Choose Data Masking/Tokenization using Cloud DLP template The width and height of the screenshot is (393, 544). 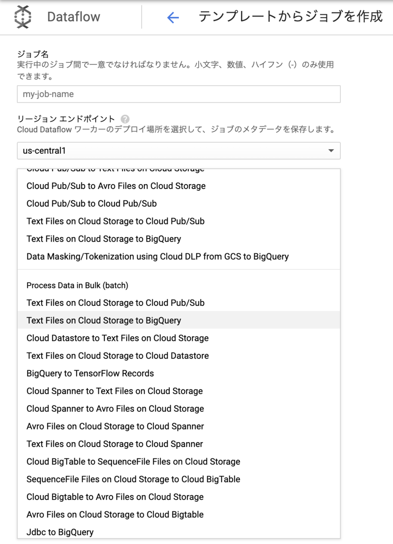point(179,257)
